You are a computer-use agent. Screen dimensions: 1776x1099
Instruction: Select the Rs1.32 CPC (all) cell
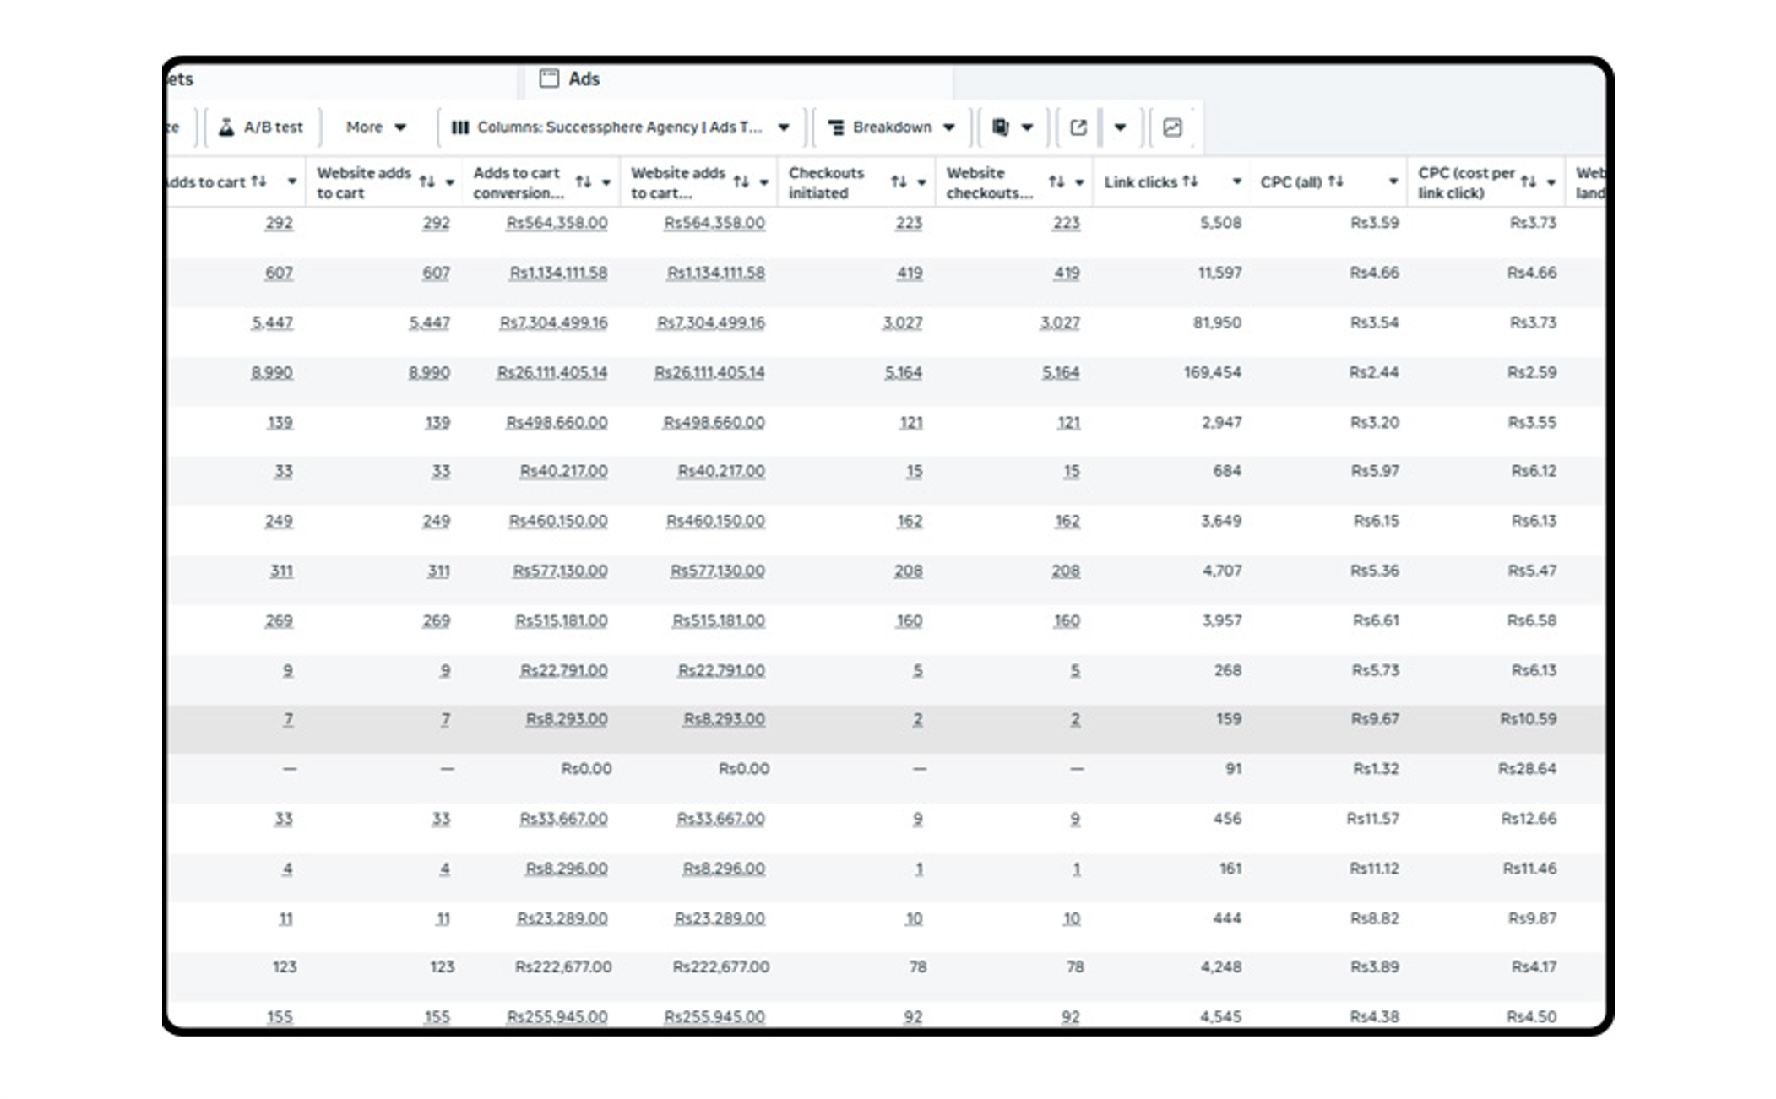pos(1376,769)
